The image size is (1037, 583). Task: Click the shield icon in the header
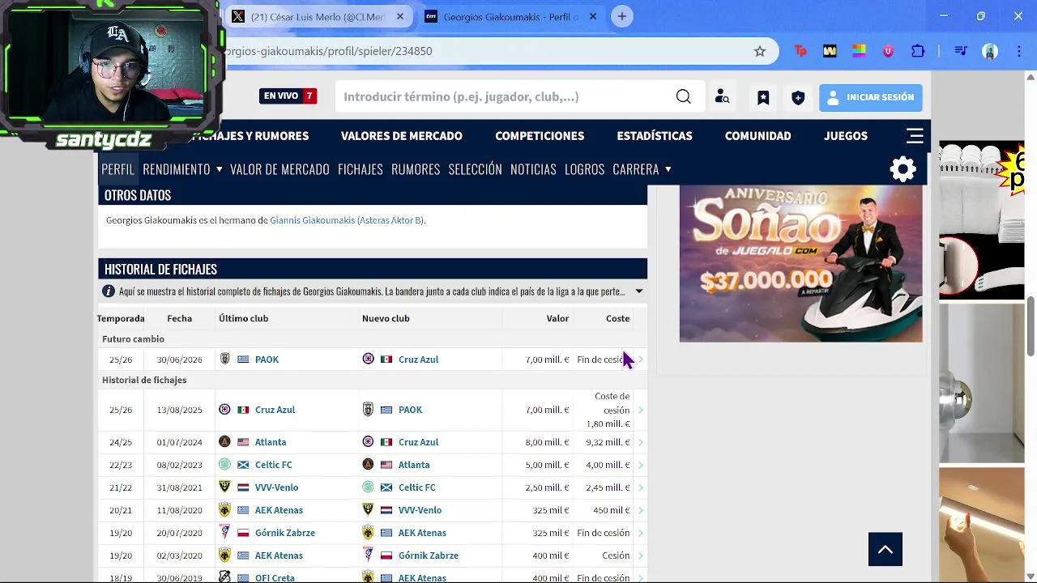point(798,97)
